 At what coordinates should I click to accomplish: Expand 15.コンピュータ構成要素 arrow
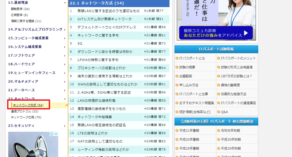tap(65, 38)
